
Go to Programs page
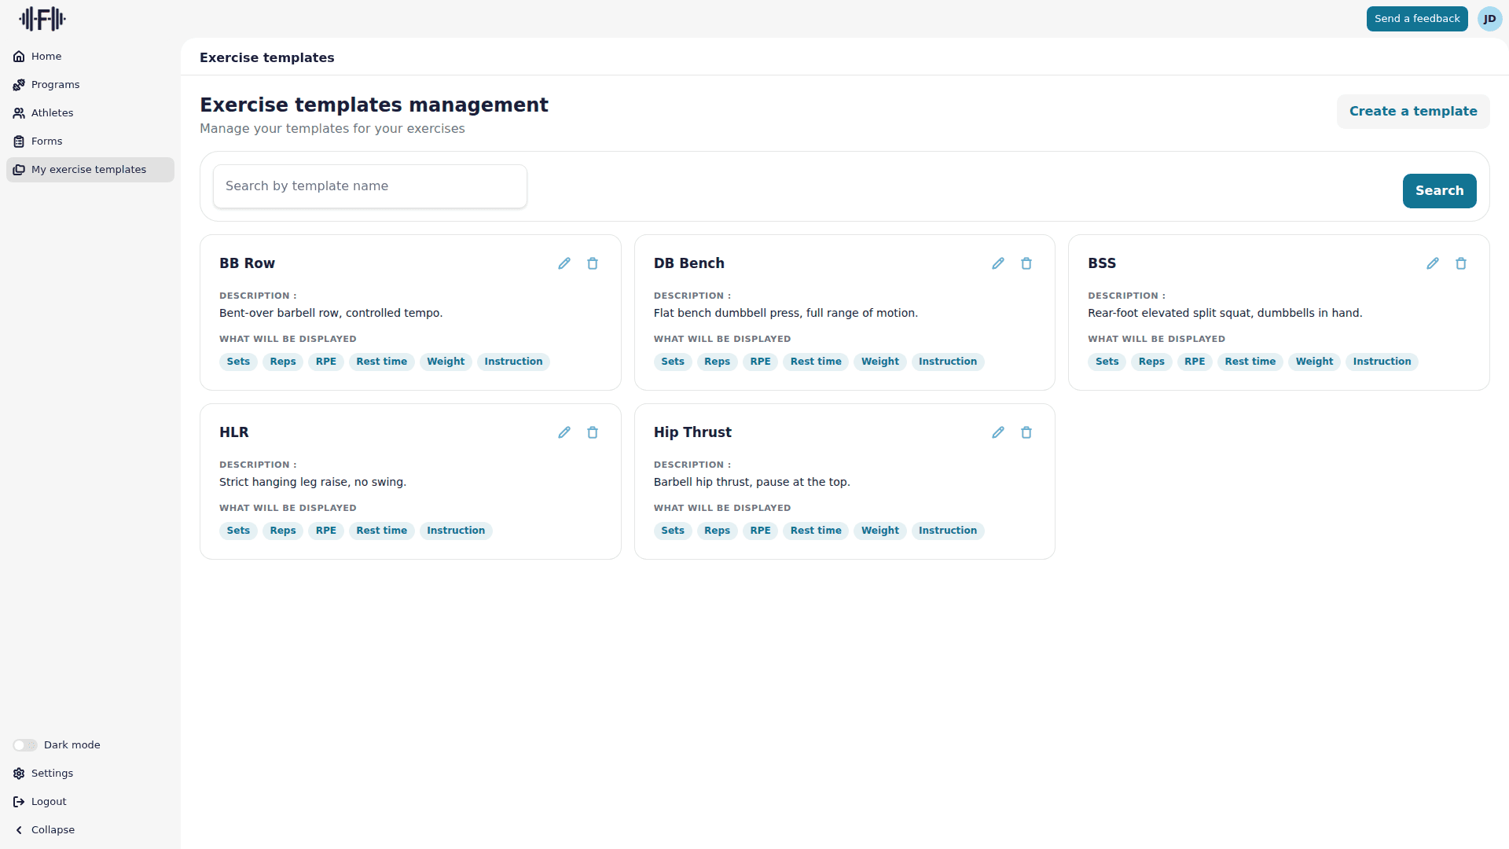coord(90,85)
